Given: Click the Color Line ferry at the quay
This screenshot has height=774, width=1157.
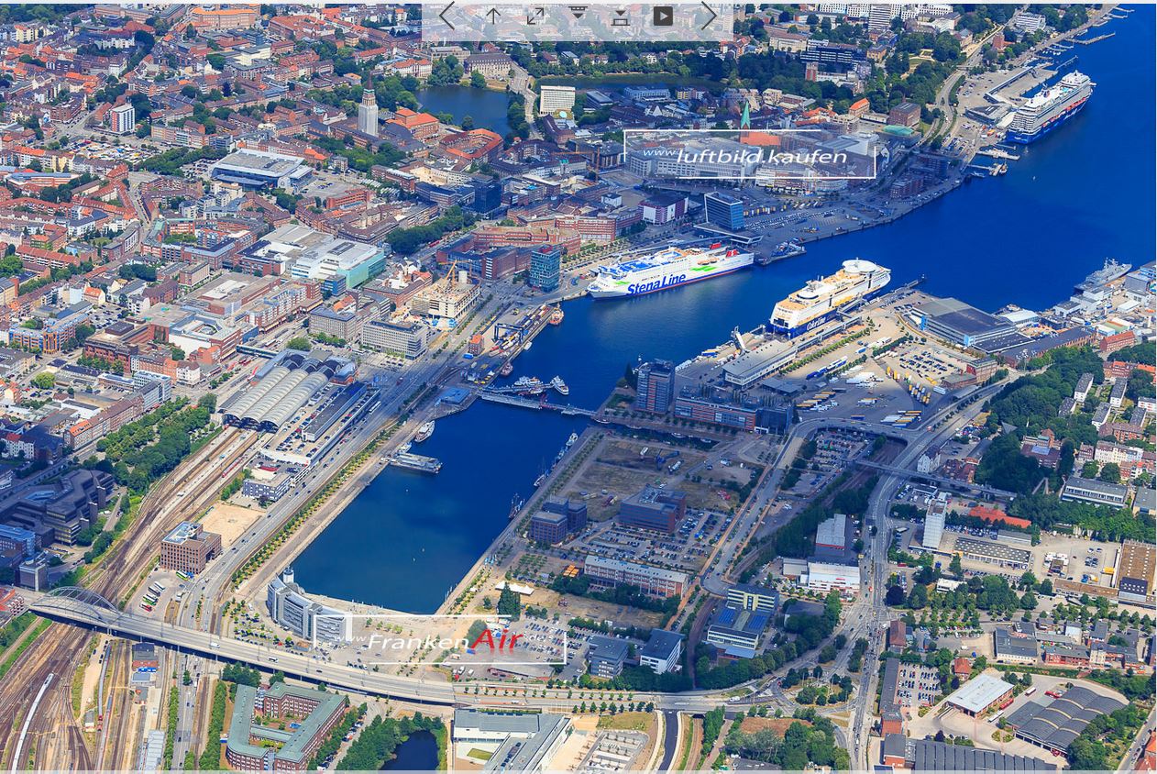Looking at the screenshot, I should [x=828, y=296].
